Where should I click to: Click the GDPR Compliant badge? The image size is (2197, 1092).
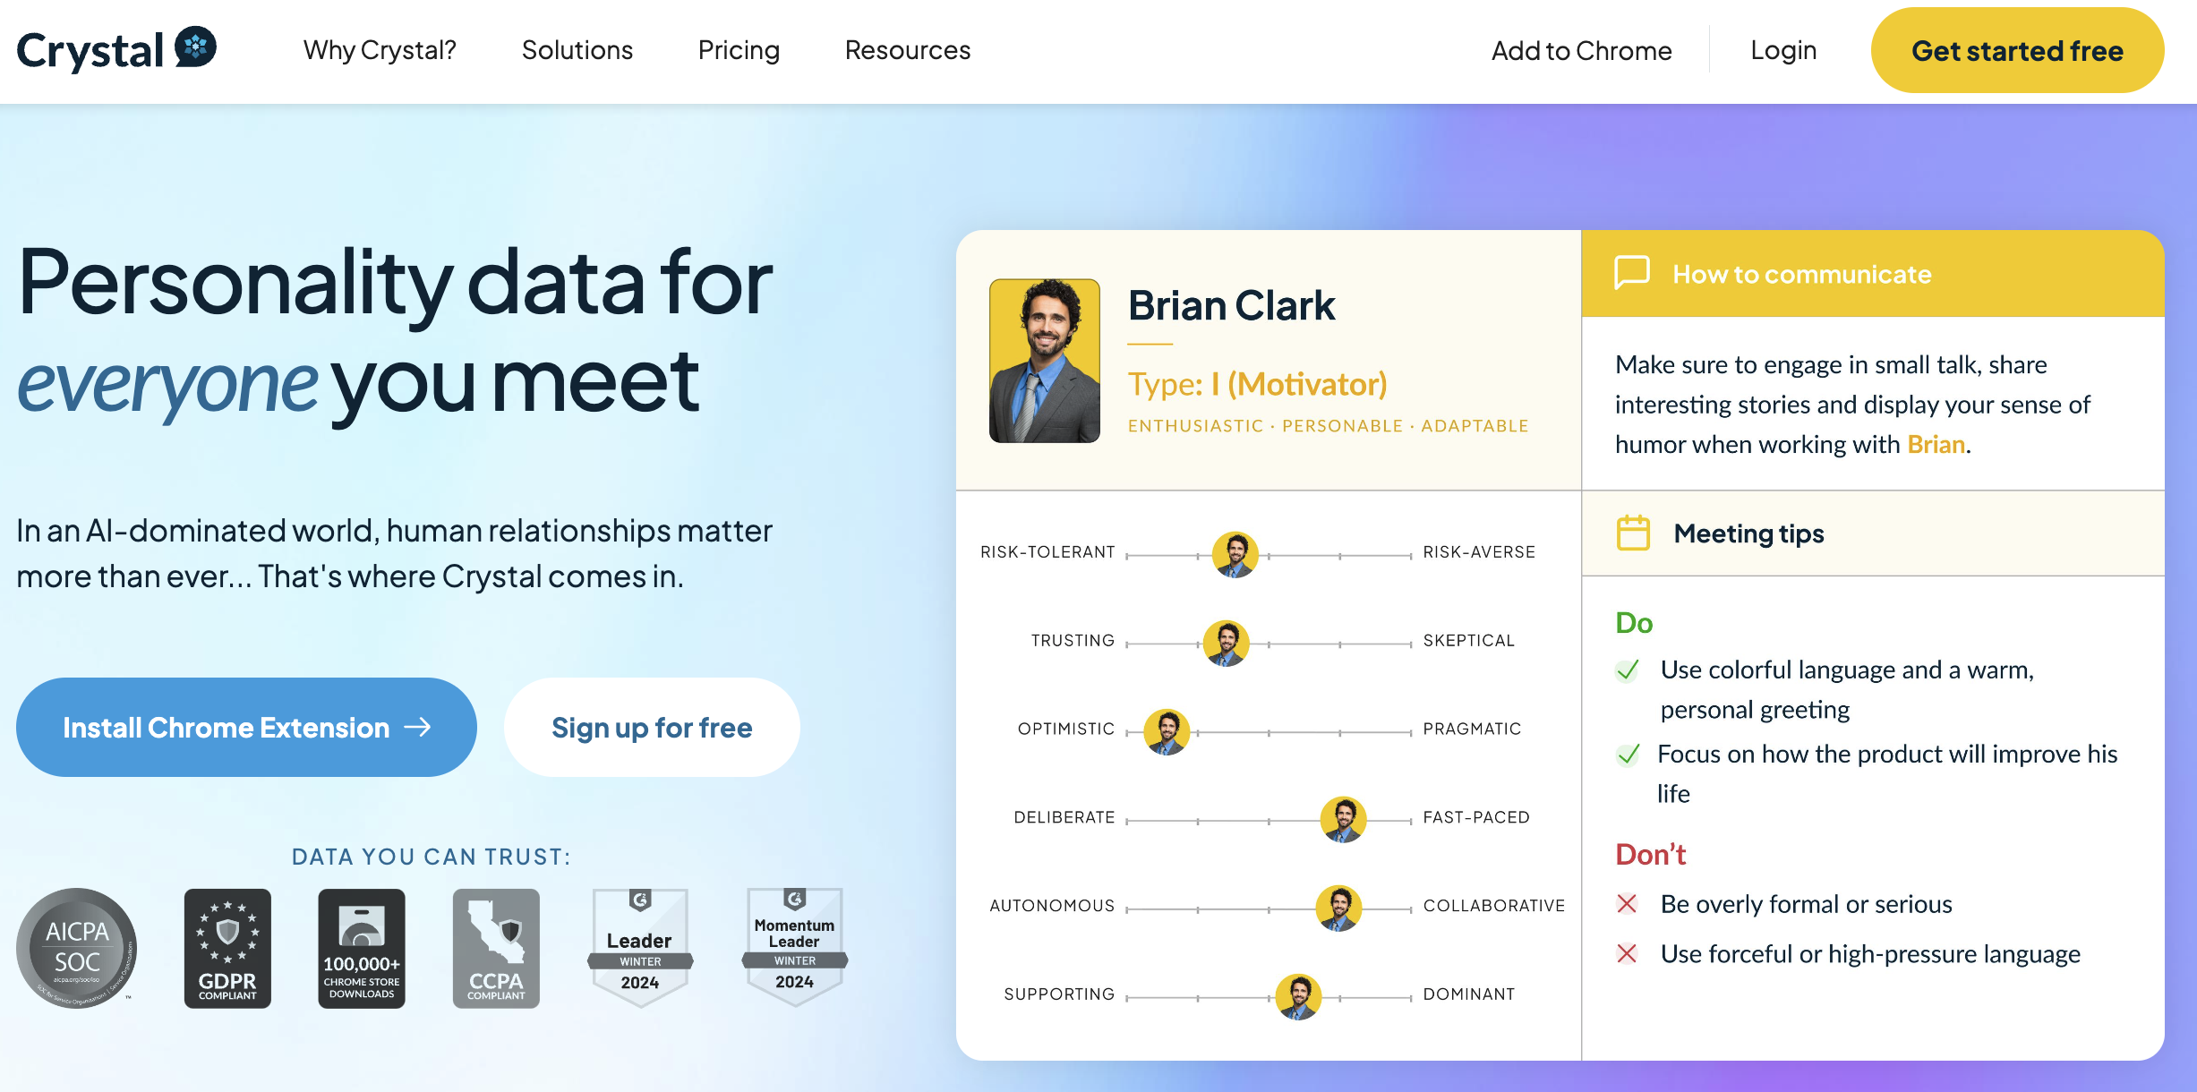pos(227,948)
